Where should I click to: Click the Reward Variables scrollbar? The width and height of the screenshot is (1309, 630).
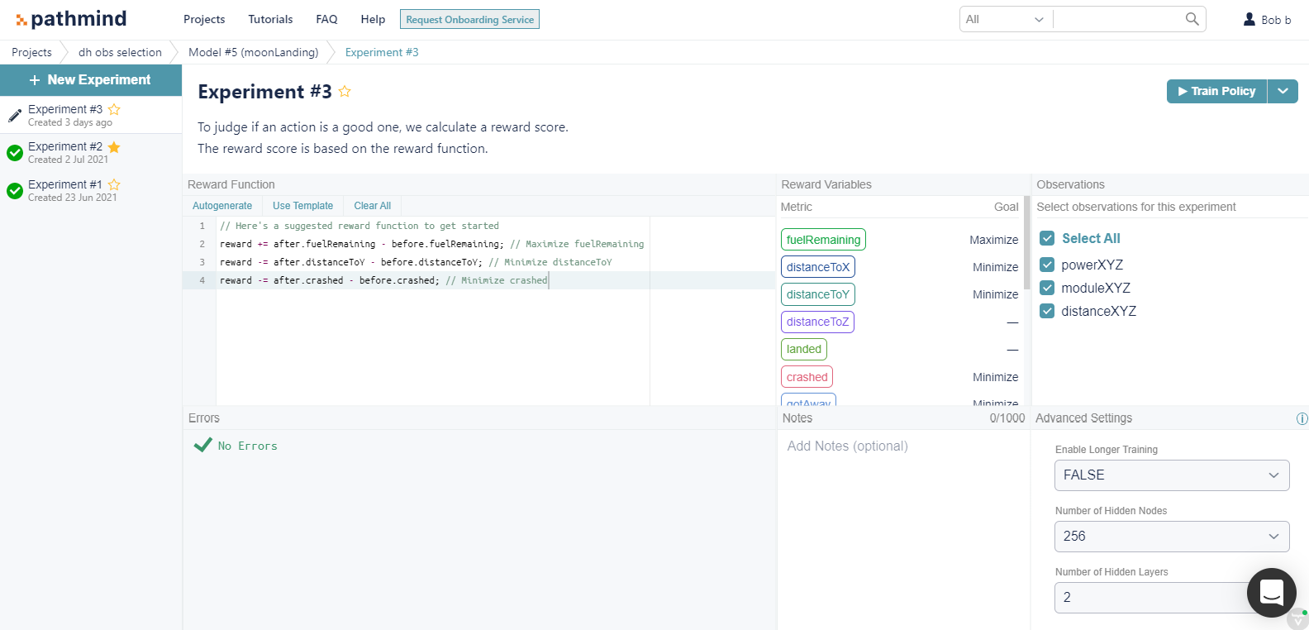point(1026,244)
